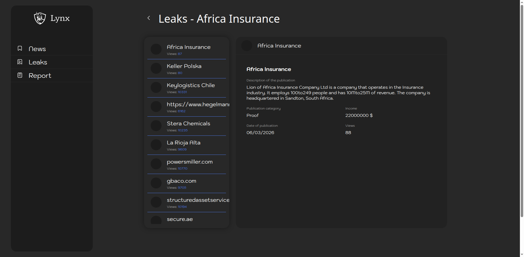Click the page's vertical scrollbar down arrow

522,255
